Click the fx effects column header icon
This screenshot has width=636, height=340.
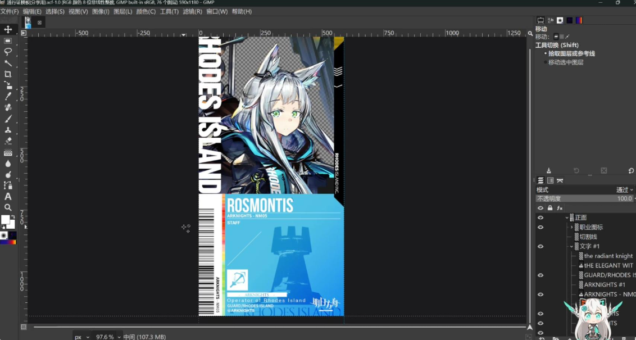click(560, 208)
